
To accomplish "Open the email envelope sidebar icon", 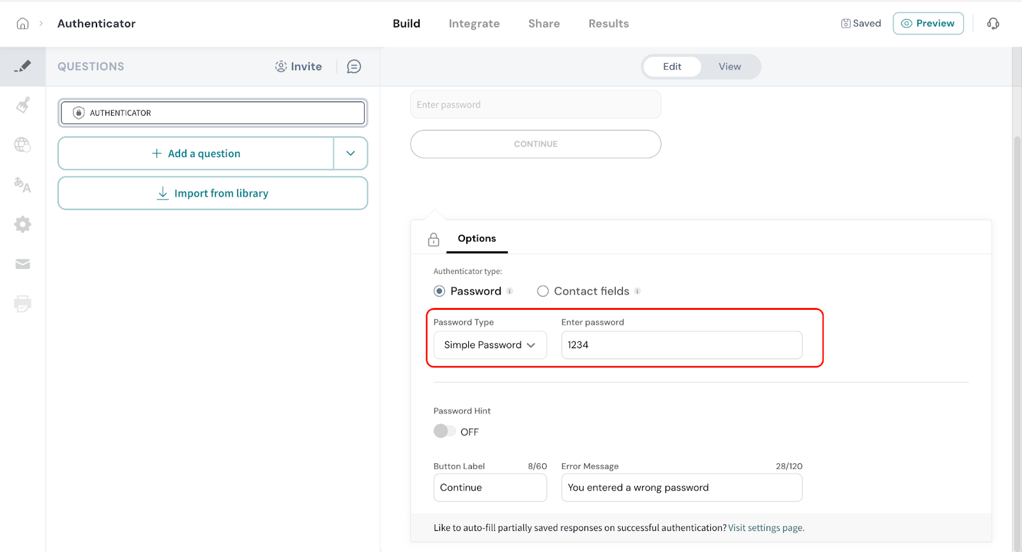I will 22,264.
